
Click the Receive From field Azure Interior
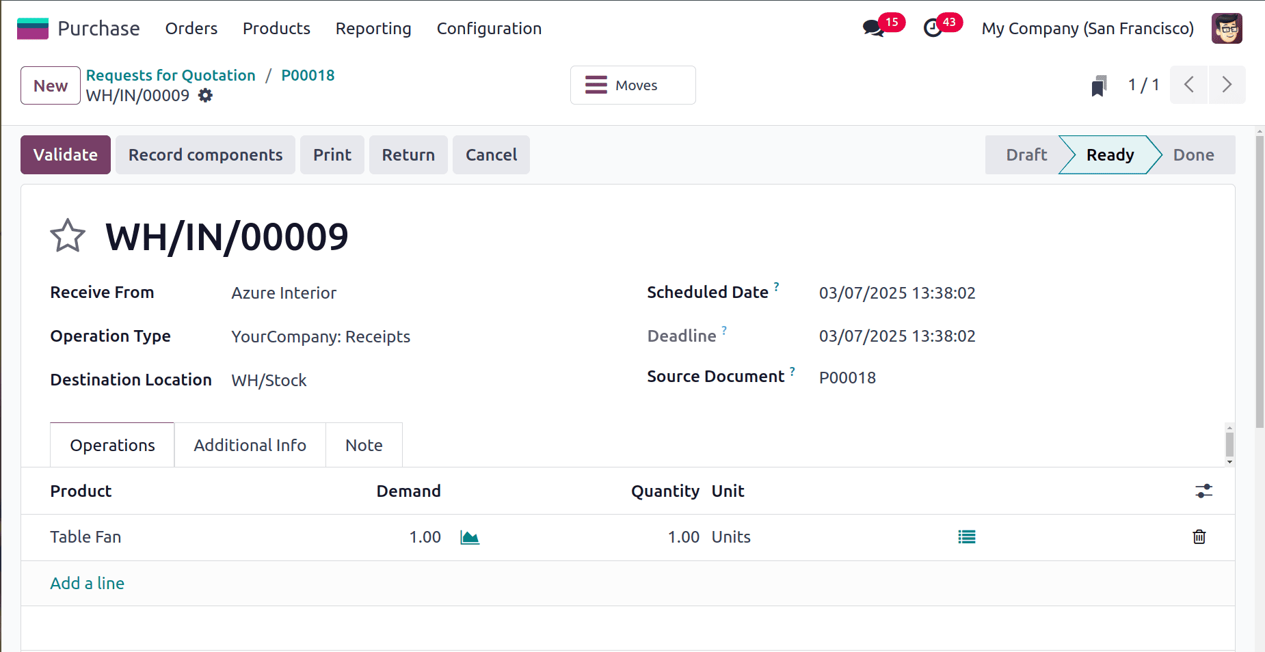tap(284, 293)
